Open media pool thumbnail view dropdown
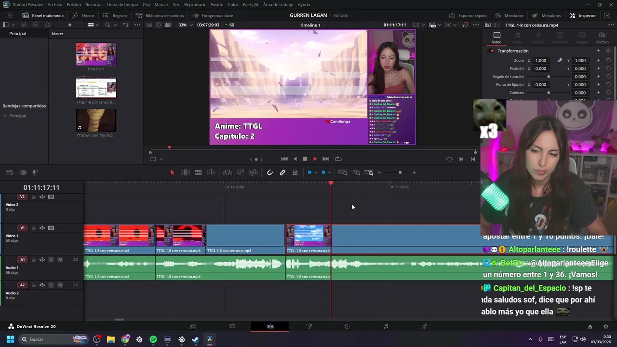Viewport: 617px width, 347px height. click(x=97, y=25)
